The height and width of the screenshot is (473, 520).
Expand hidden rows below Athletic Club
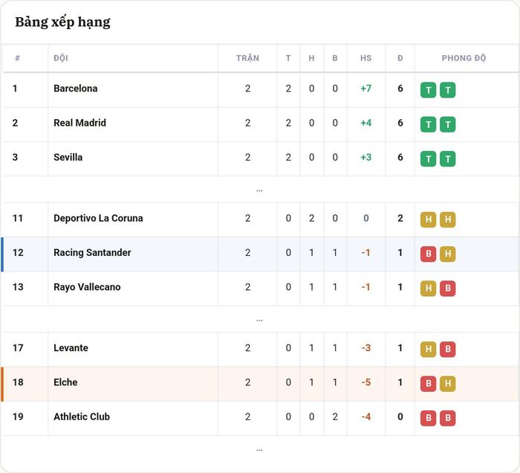point(259,450)
